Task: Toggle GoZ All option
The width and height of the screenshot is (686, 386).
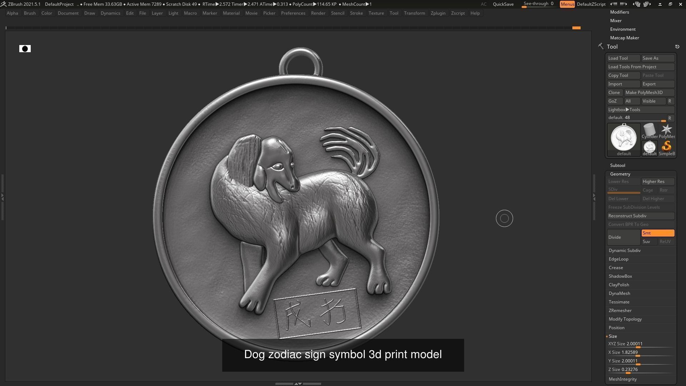Action: tap(632, 101)
